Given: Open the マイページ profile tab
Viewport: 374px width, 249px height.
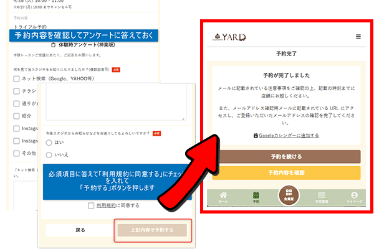Looking at the screenshot, I should click(x=354, y=197).
